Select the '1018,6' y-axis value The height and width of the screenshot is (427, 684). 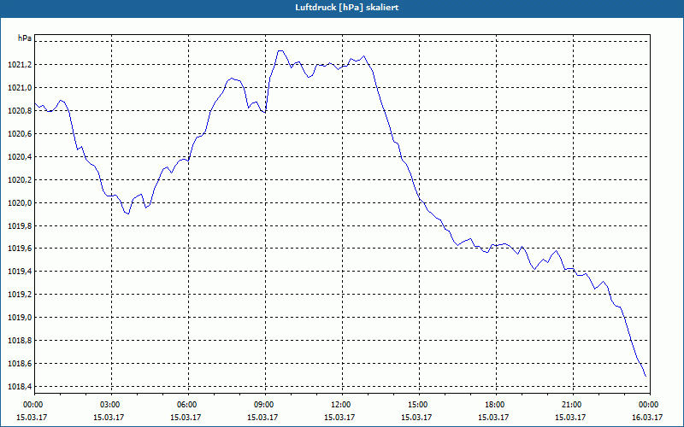pos(20,364)
